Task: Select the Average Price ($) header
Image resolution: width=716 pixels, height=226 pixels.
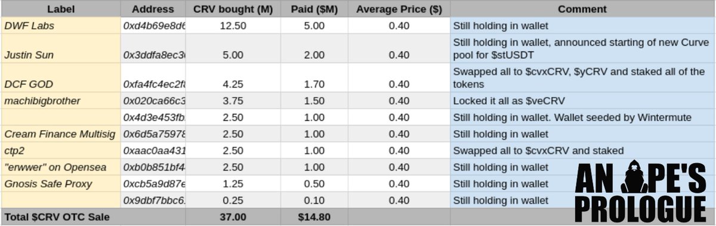Action: (x=399, y=10)
